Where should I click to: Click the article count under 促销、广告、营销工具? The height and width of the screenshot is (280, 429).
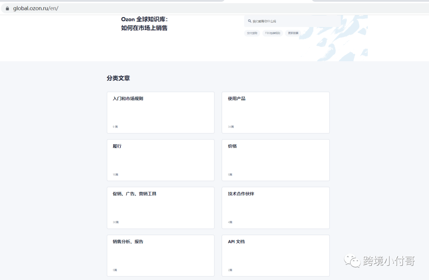coord(116,222)
